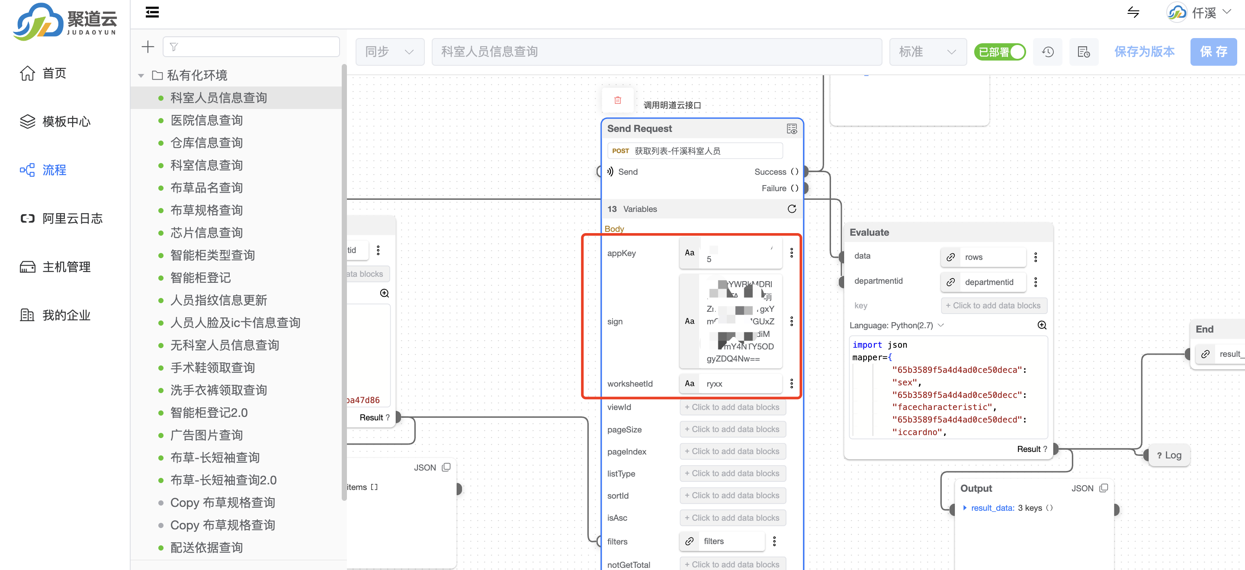Zoom the Evaluate code editor
Viewport: 1245px width, 570px height.
1042,325
